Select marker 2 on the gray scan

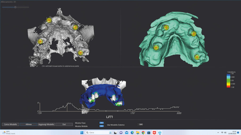click(x=49, y=20)
